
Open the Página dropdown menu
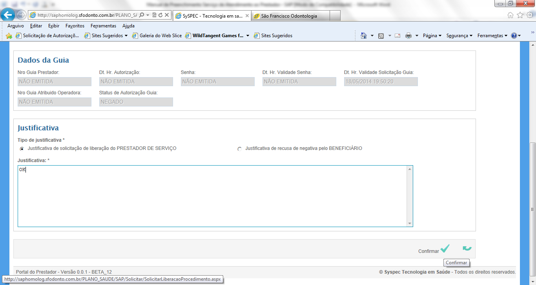click(432, 36)
